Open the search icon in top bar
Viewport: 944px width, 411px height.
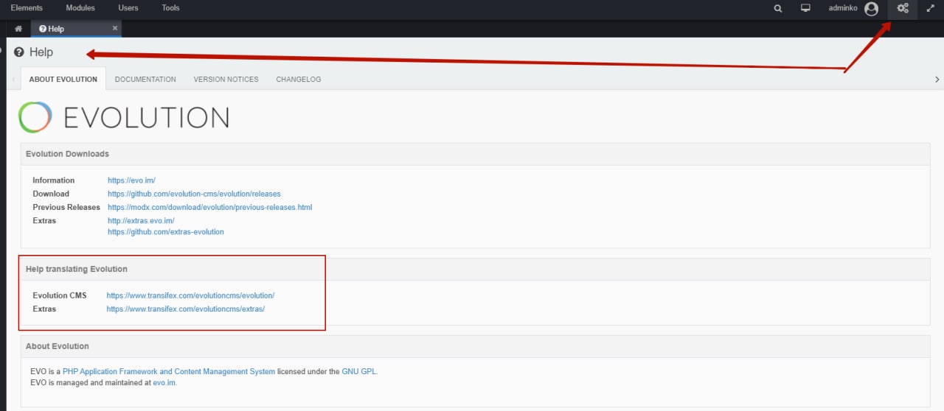click(778, 8)
